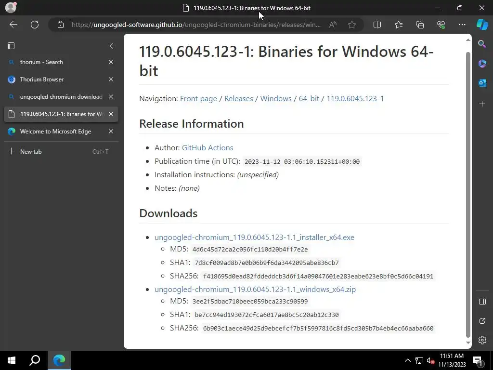The height and width of the screenshot is (370, 493).
Task: Click the scrollbar down arrow
Action: (x=468, y=343)
